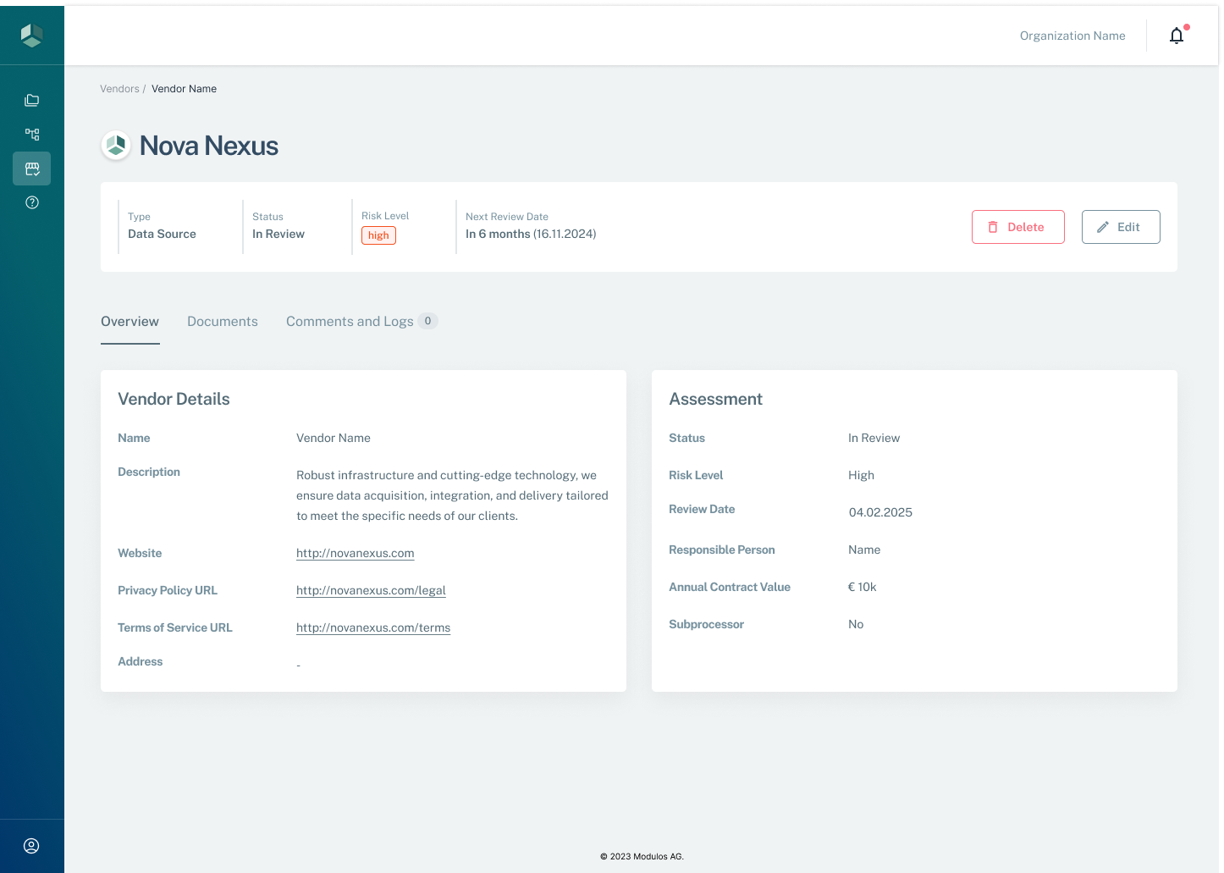Open the Comments and Logs tab
The image size is (1224, 873).
click(350, 321)
